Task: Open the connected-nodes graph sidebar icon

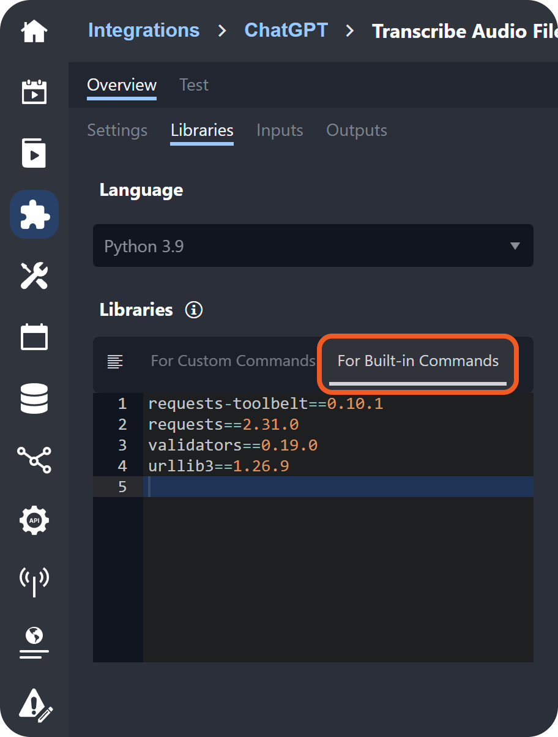Action: (x=34, y=459)
